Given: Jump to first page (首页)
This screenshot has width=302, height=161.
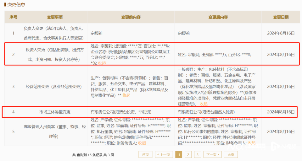Looking at the screenshot, I should pyautogui.click(x=145, y=155).
